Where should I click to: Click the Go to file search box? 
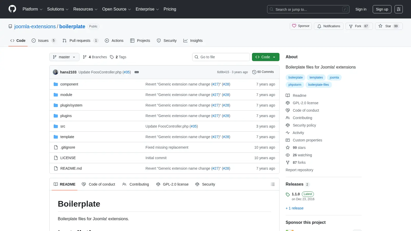click(221, 57)
